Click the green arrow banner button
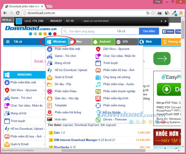Image resolution: width=186 pixels, height=154 pixels. click(x=162, y=58)
